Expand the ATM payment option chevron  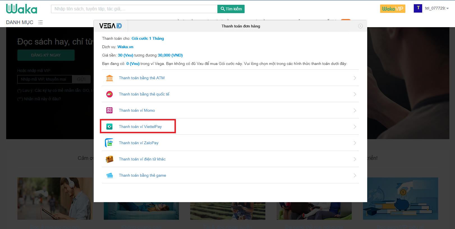(x=355, y=78)
